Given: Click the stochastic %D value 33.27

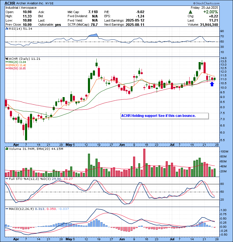Looking at the screenshot, I should [68, 179].
